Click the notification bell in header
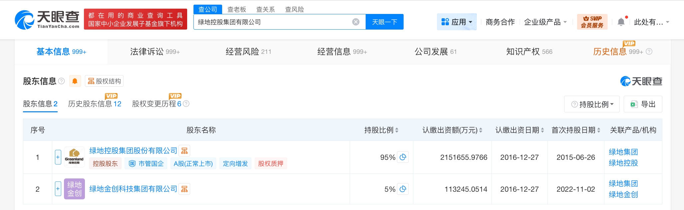684x210 pixels. (x=621, y=22)
